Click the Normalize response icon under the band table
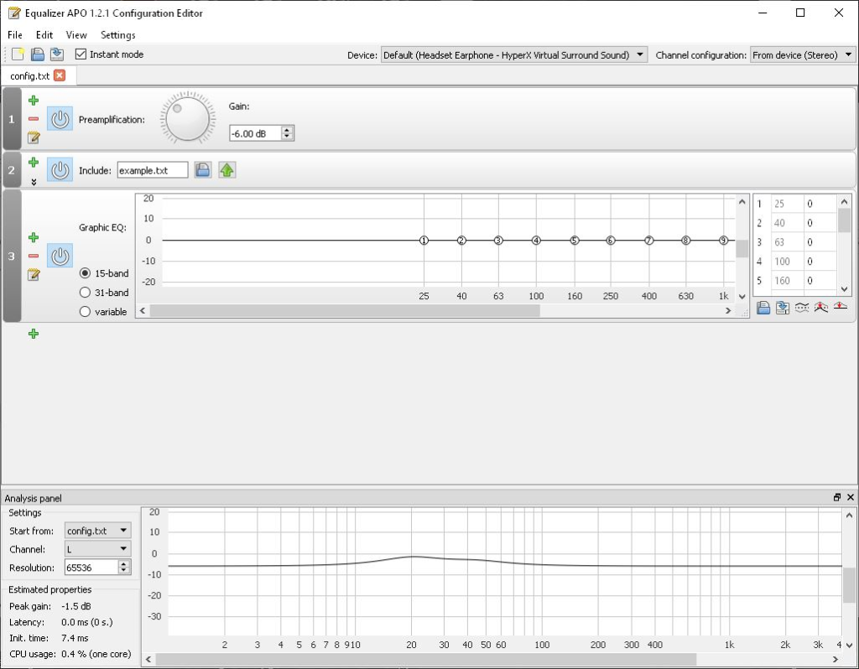 click(x=821, y=308)
